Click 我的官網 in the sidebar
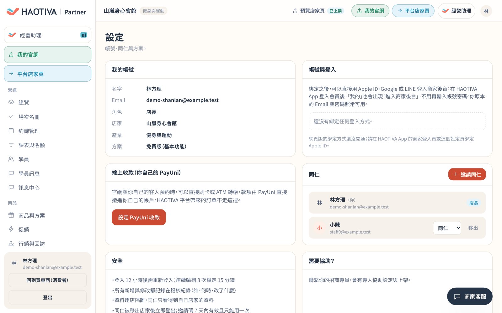Image resolution: width=502 pixels, height=313 pixels. (48, 54)
